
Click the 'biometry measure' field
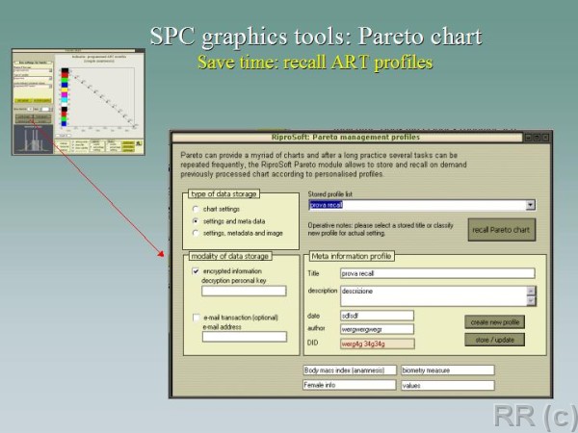tap(447, 369)
